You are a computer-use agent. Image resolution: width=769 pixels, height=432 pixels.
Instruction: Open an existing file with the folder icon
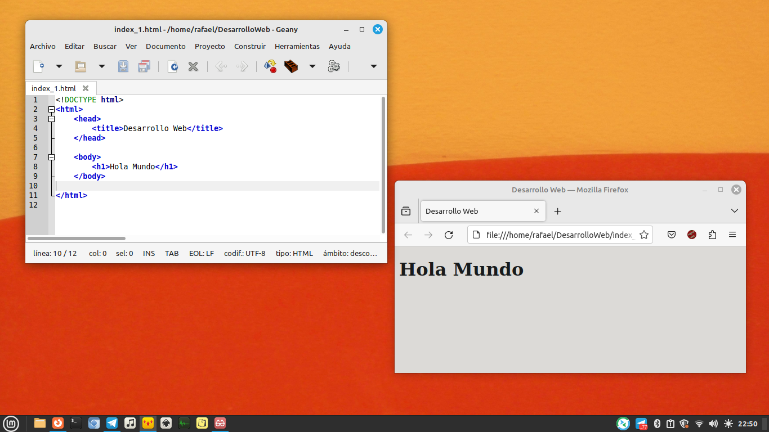pos(81,66)
